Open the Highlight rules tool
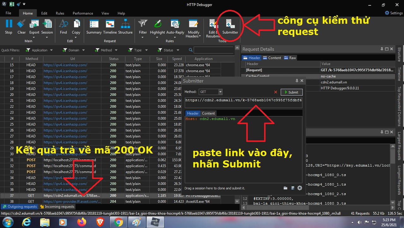The height and width of the screenshot is (228, 404). (157, 26)
